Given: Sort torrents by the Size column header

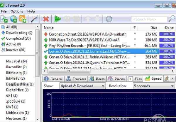Looking at the screenshot, I should (x=154, y=27).
